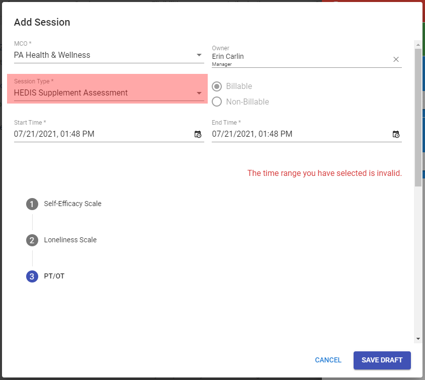Click the dialog vertical scrollbar thumb

pos(418,116)
